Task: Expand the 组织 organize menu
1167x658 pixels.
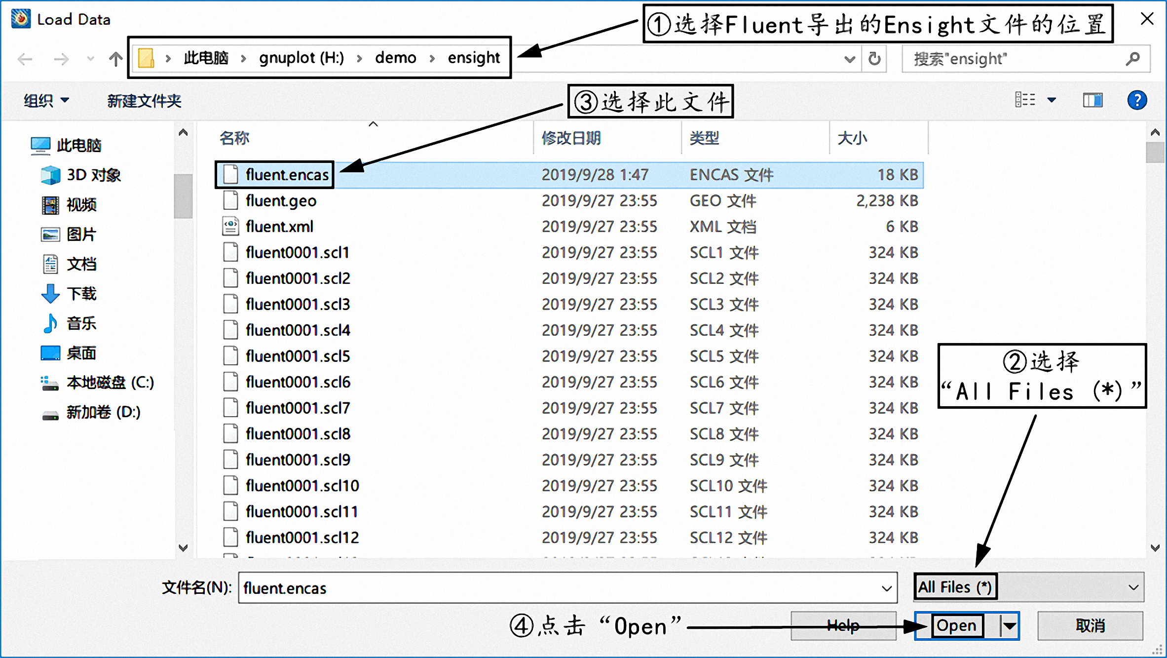Action: pyautogui.click(x=46, y=101)
